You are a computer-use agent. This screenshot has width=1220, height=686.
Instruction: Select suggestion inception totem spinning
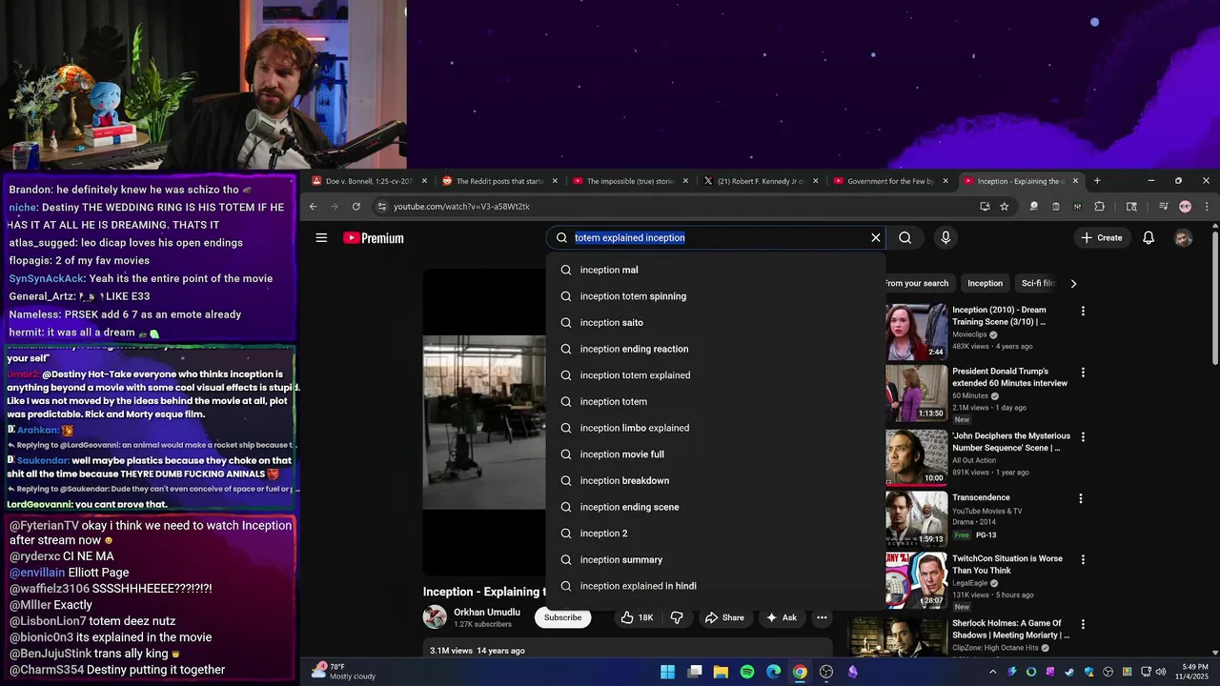pos(716,296)
